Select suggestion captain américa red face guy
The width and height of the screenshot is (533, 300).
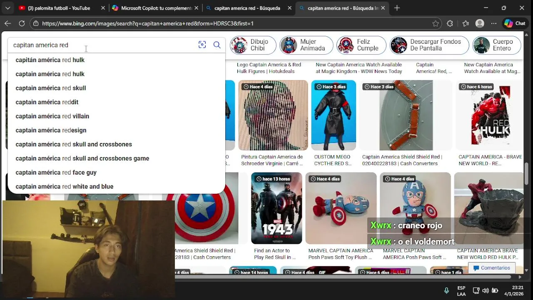(117, 172)
